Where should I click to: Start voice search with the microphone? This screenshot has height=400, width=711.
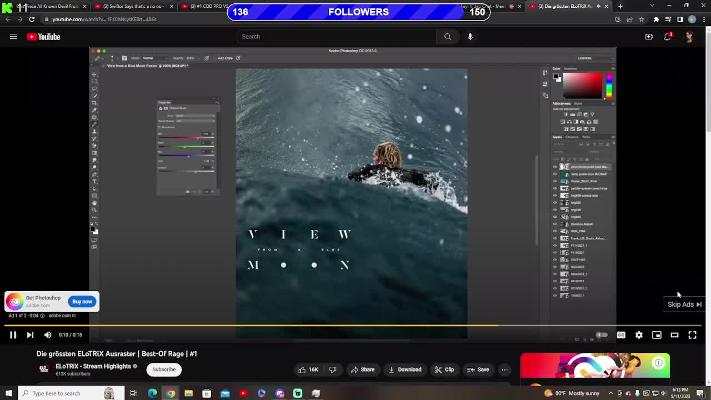click(x=470, y=37)
